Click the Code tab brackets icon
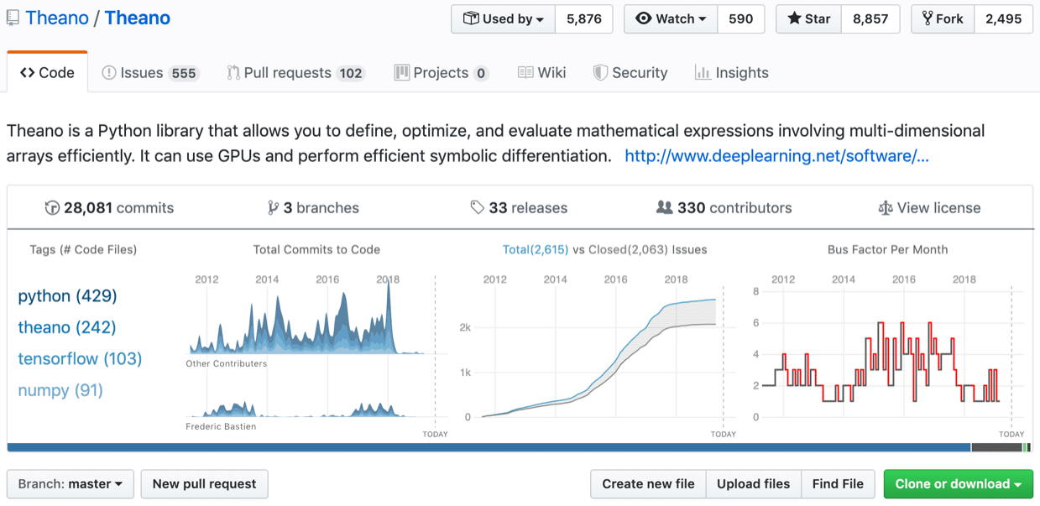 tap(28, 73)
